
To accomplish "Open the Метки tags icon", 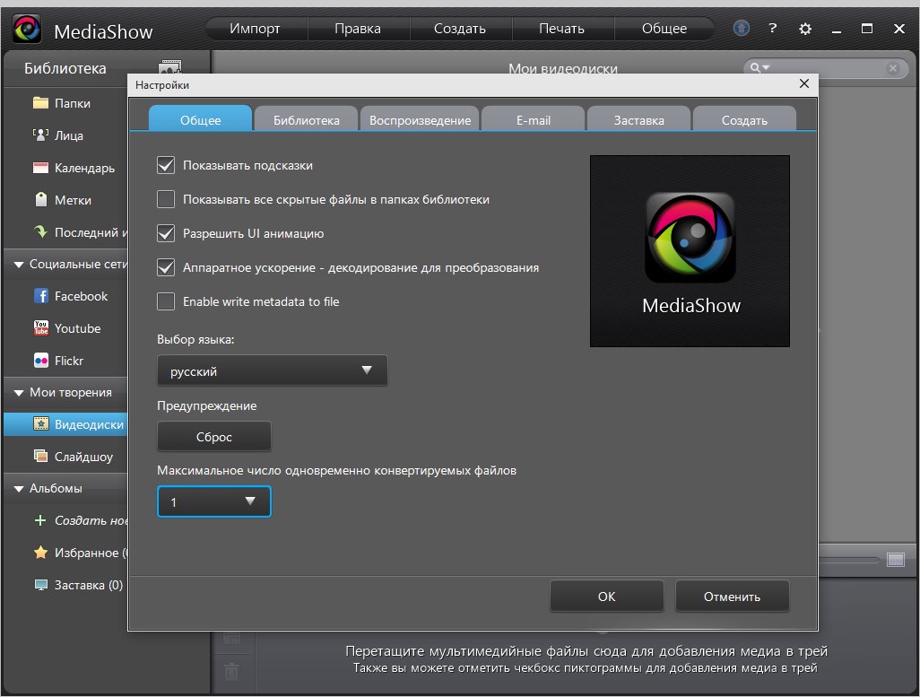I will click(x=40, y=200).
